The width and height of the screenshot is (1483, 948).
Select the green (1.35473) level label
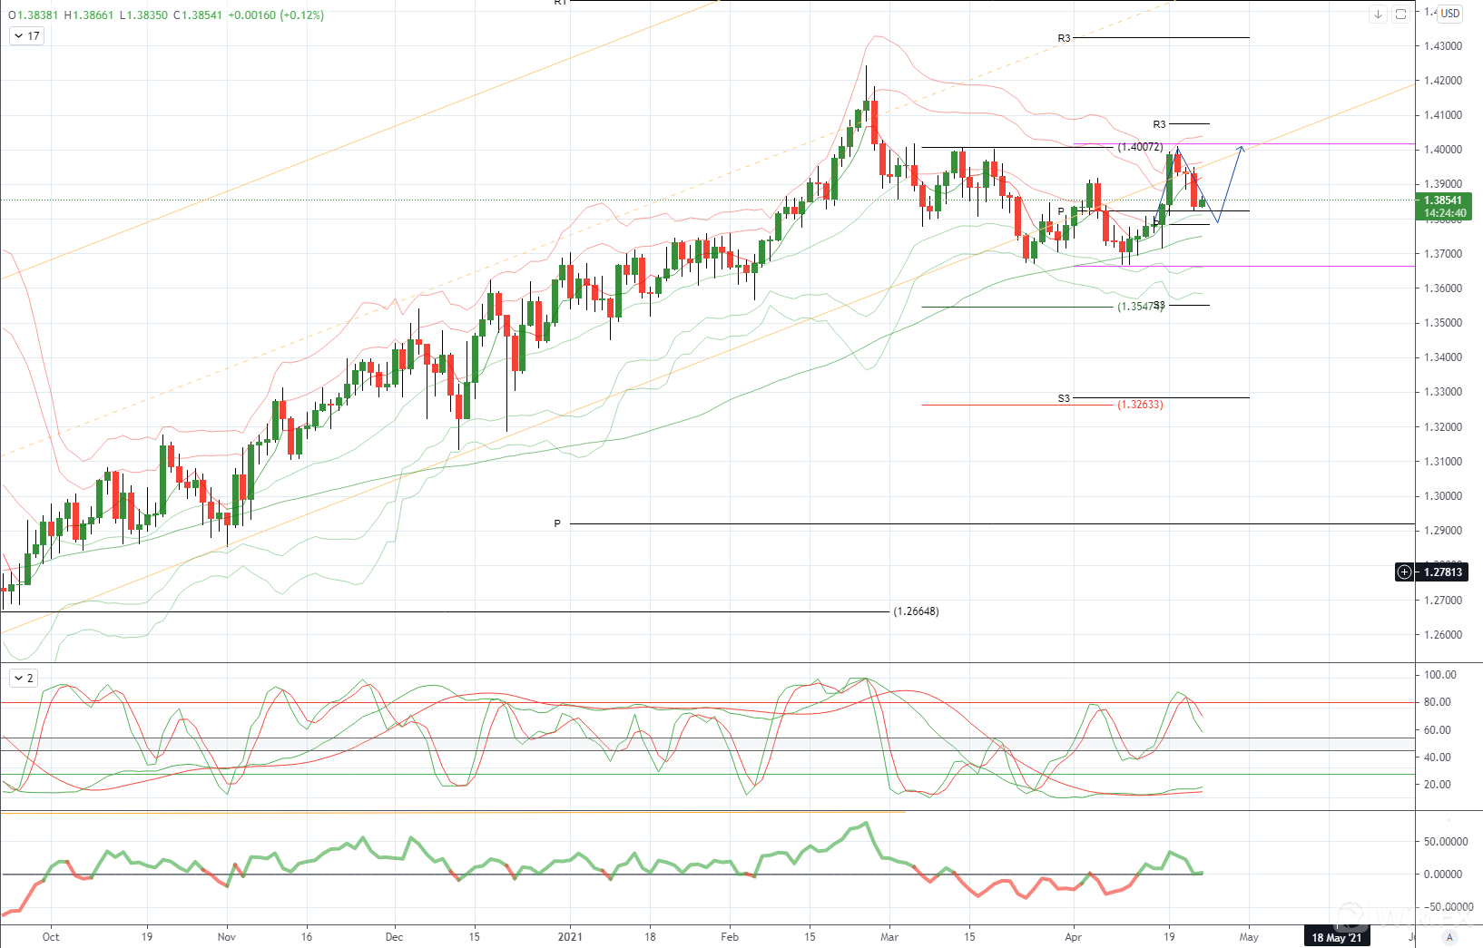pyautogui.click(x=1138, y=307)
